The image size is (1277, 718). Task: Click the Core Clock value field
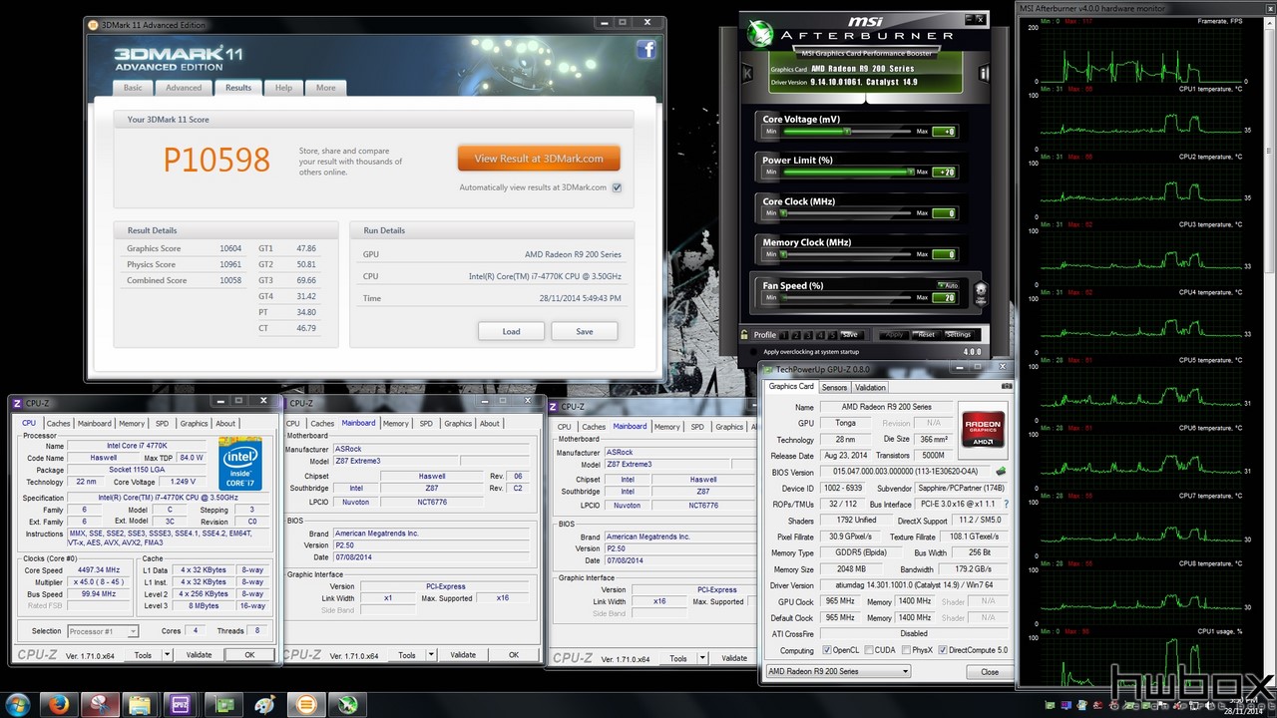point(944,213)
